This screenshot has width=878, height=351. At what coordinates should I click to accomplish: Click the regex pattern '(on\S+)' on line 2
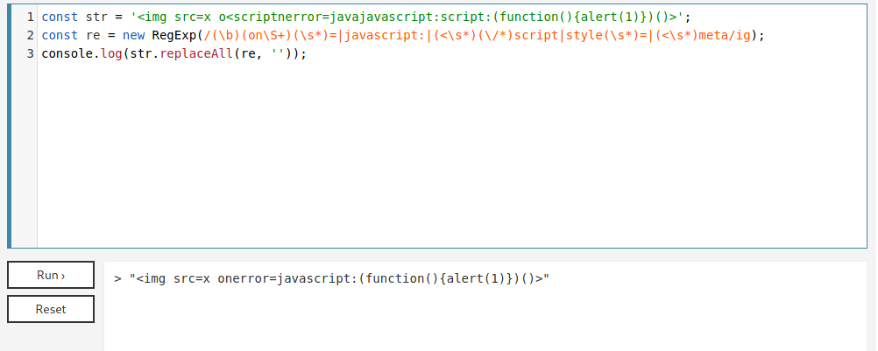(266, 35)
